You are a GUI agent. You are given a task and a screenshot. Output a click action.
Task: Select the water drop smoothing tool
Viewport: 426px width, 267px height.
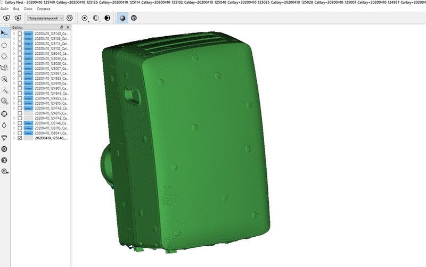pyautogui.click(x=5, y=125)
